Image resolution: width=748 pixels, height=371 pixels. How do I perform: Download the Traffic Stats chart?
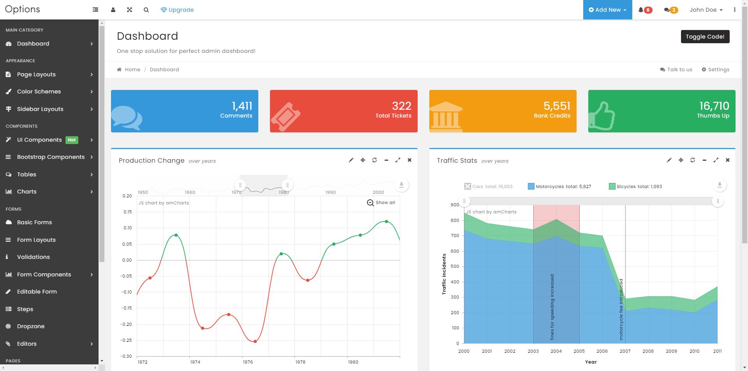pyautogui.click(x=720, y=185)
